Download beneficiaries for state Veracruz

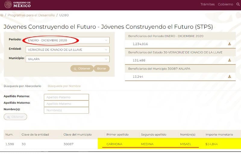[230, 60]
